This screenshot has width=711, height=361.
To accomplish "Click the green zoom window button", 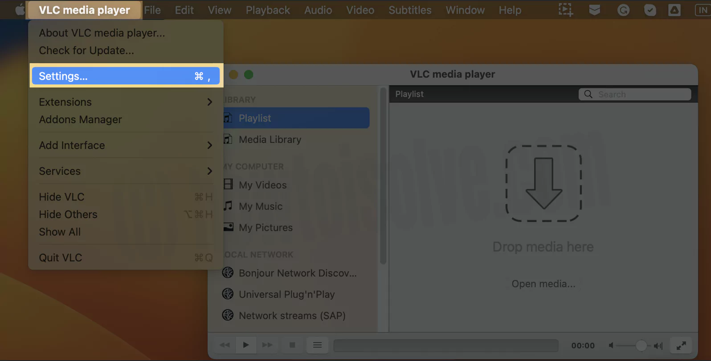I will 249,75.
